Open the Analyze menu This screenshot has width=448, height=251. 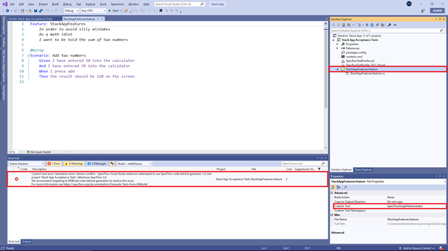click(x=90, y=4)
